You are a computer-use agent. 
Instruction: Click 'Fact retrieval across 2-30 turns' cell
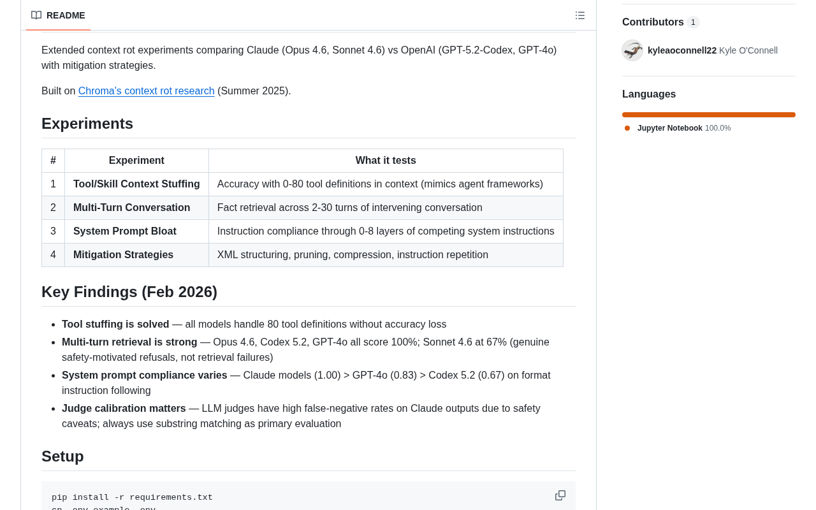(386, 208)
